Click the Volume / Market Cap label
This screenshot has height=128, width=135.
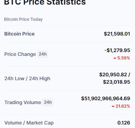(29, 123)
